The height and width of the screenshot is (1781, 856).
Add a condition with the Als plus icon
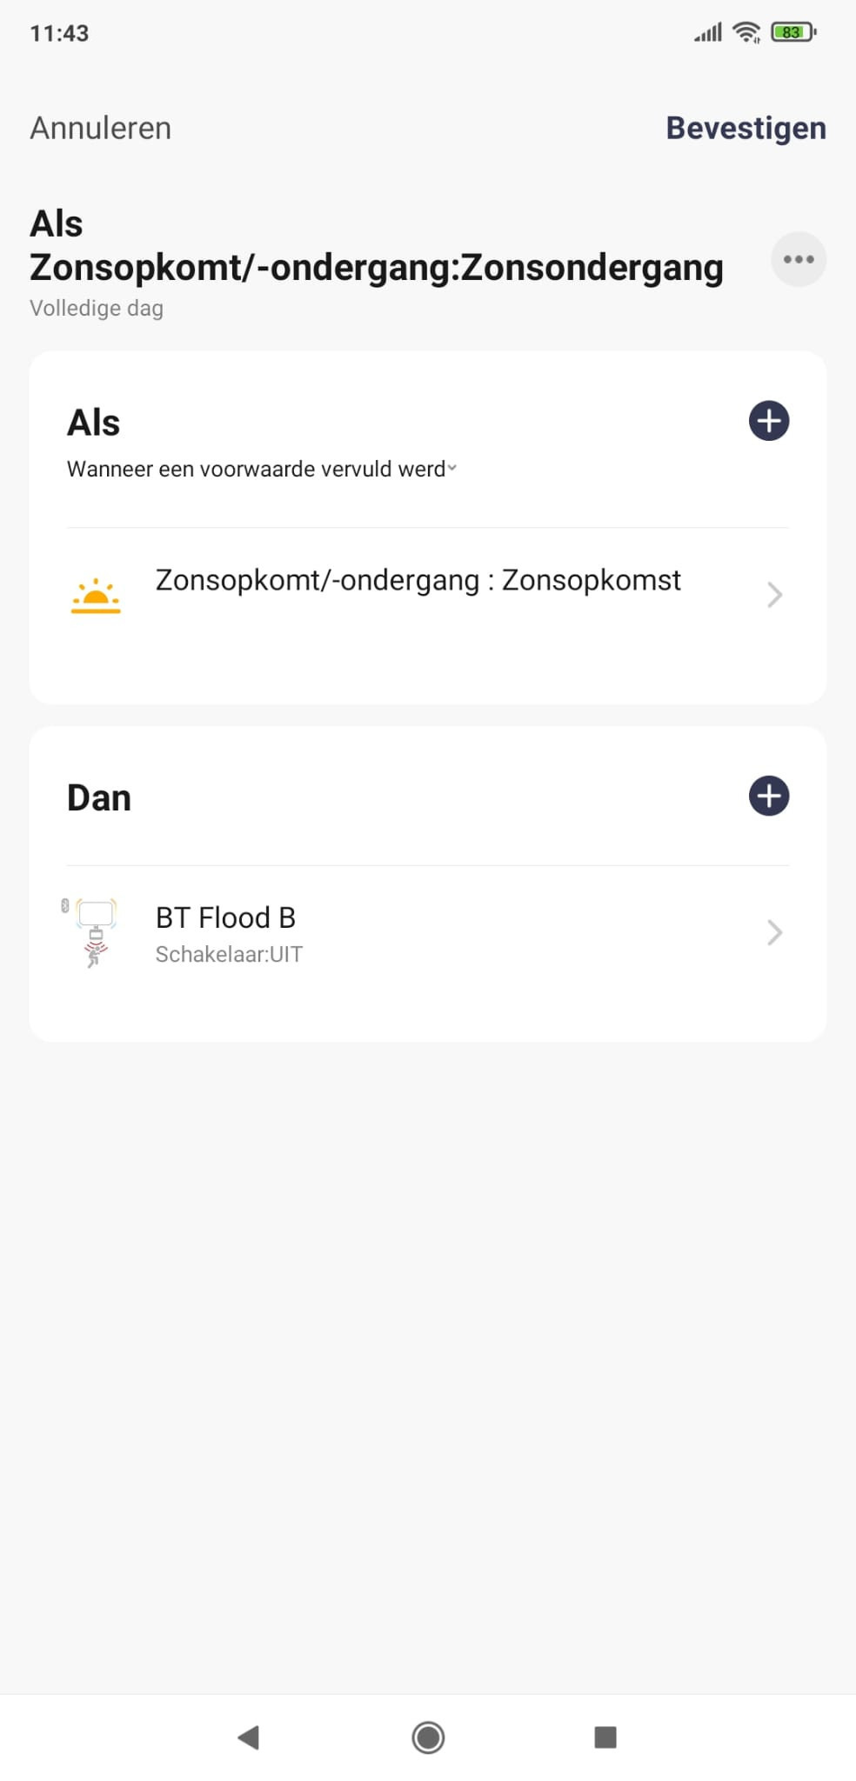pos(769,421)
